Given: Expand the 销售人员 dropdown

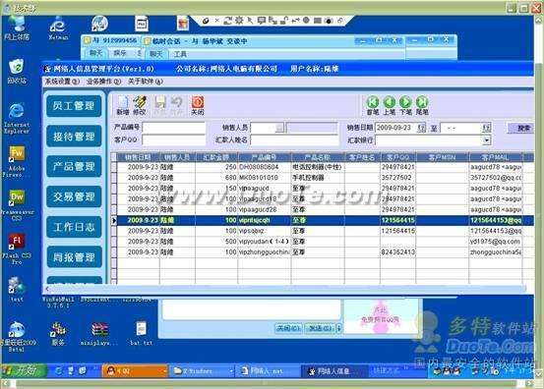Looking at the screenshot, I should click(279, 128).
